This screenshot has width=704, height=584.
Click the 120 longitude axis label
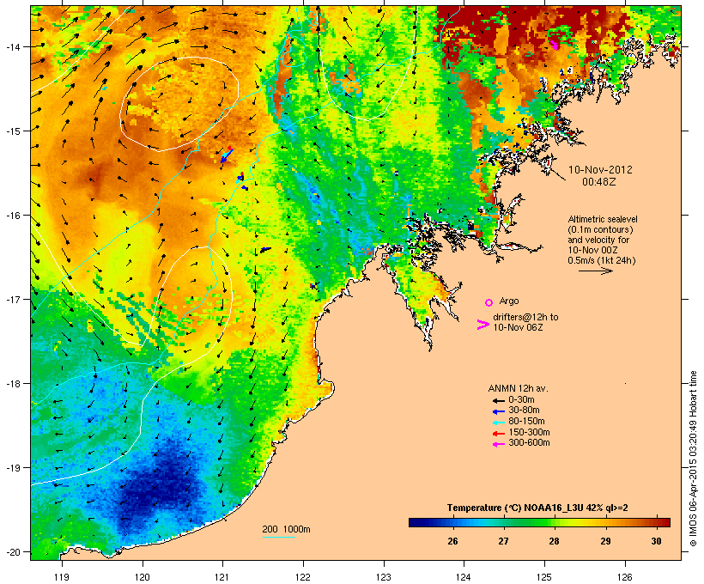(x=143, y=577)
